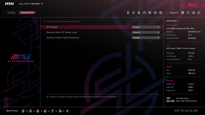Click the optical disc boot device icon

[x=31, y=111]
